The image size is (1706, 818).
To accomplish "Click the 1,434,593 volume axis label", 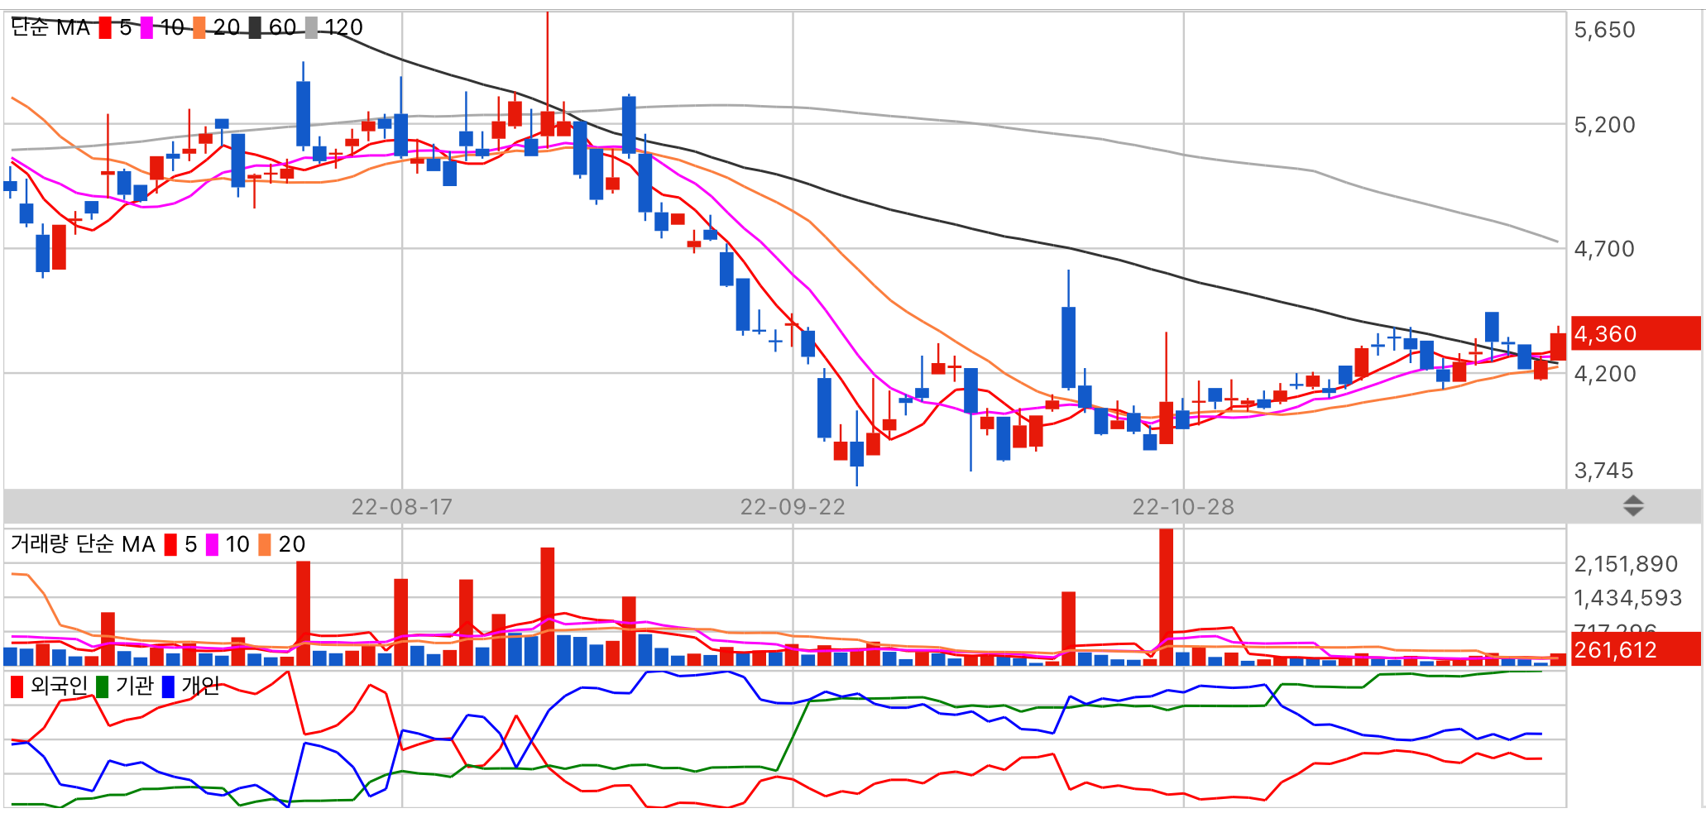I will (1627, 598).
